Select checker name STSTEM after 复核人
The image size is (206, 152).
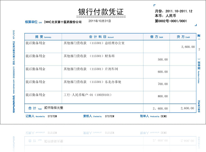pos(110,116)
